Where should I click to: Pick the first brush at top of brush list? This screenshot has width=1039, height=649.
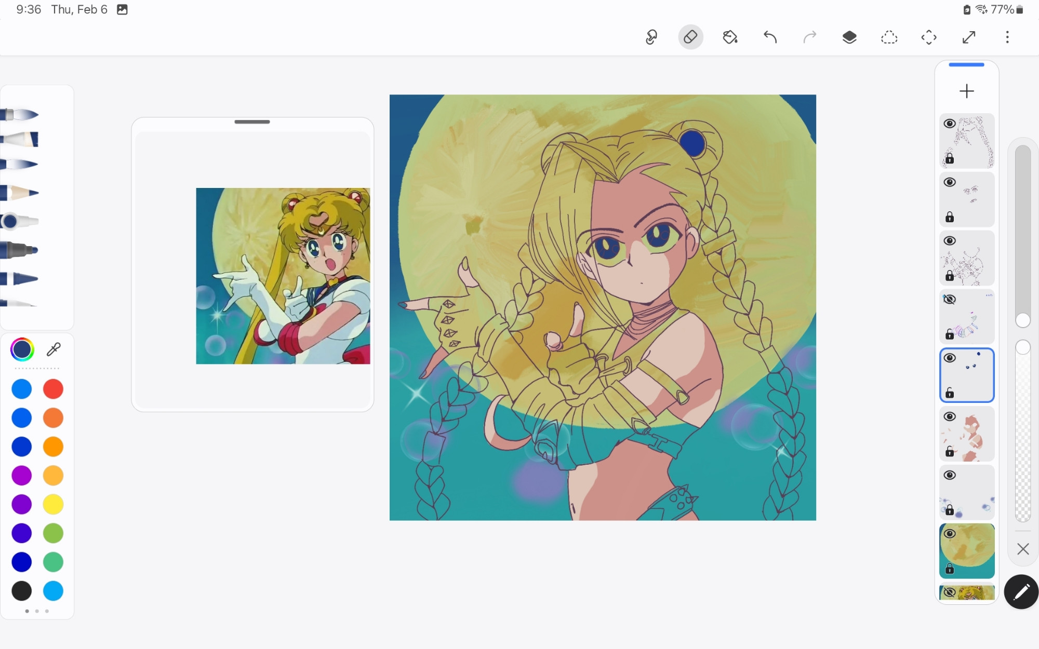20,114
